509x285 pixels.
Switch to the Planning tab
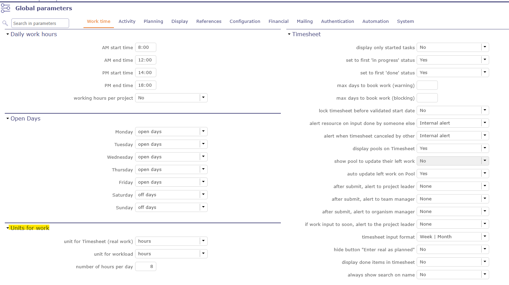[153, 21]
